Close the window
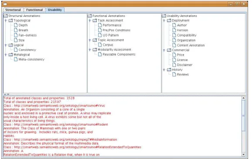 coord(244,4)
